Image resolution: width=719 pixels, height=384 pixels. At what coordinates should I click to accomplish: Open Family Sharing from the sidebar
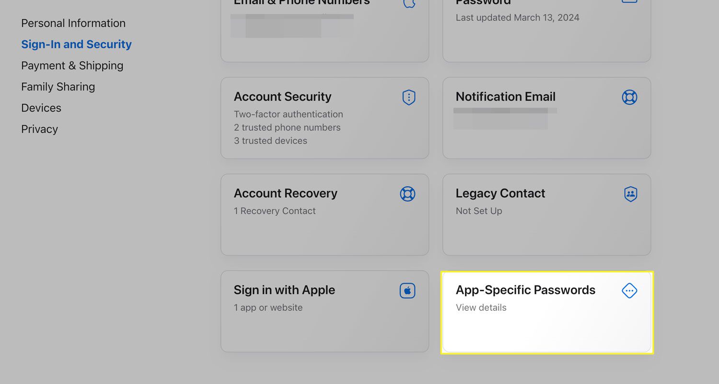pos(58,87)
